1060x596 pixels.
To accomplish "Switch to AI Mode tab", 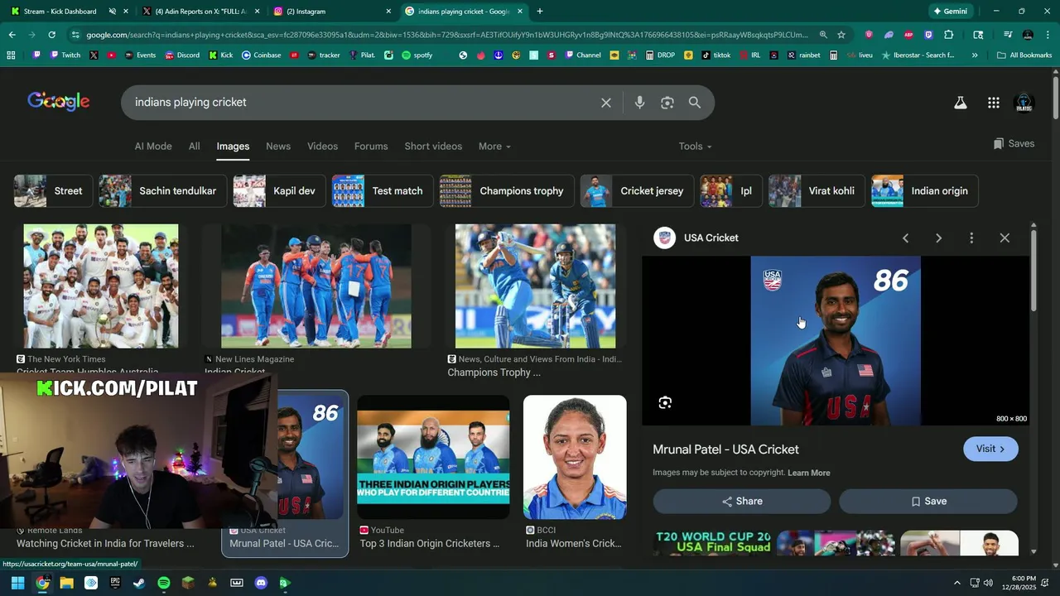I will (x=153, y=147).
